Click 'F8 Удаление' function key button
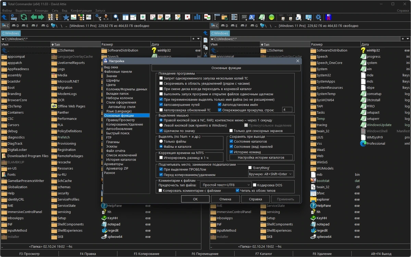Screen dimensions: 411x257 pyautogui.click(x=322, y=254)
